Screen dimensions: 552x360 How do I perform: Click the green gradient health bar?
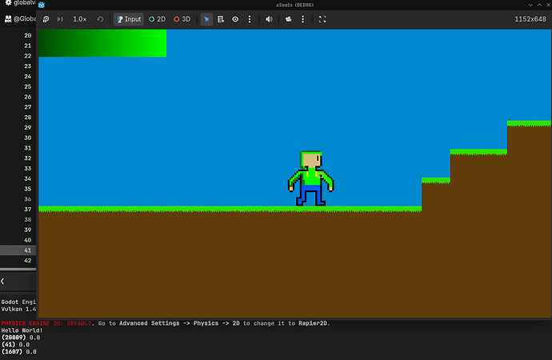[102, 43]
